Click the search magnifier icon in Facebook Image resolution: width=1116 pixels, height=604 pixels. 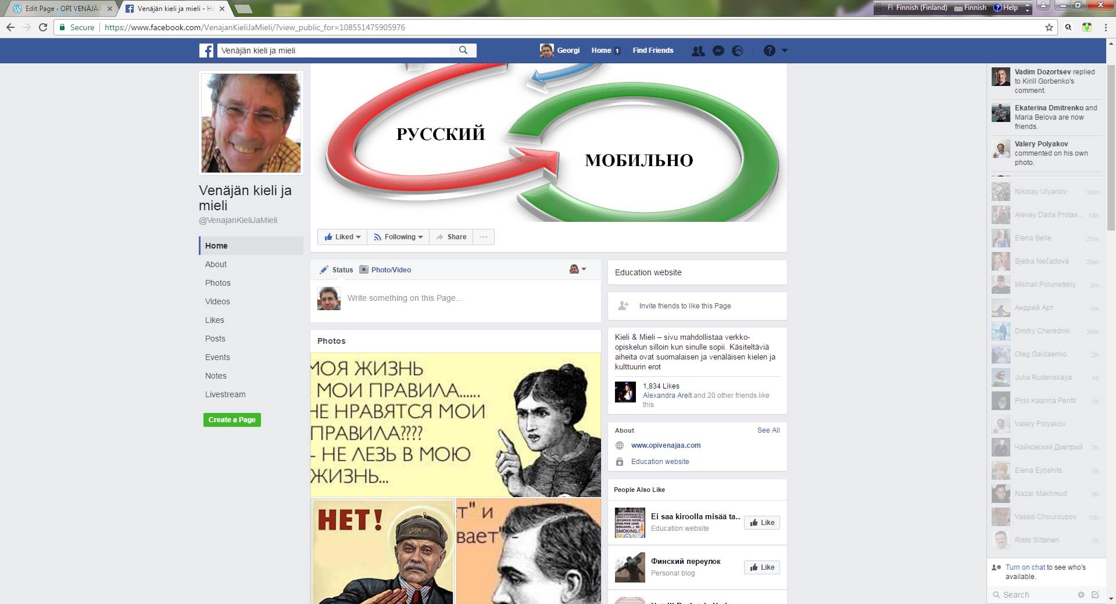point(463,51)
